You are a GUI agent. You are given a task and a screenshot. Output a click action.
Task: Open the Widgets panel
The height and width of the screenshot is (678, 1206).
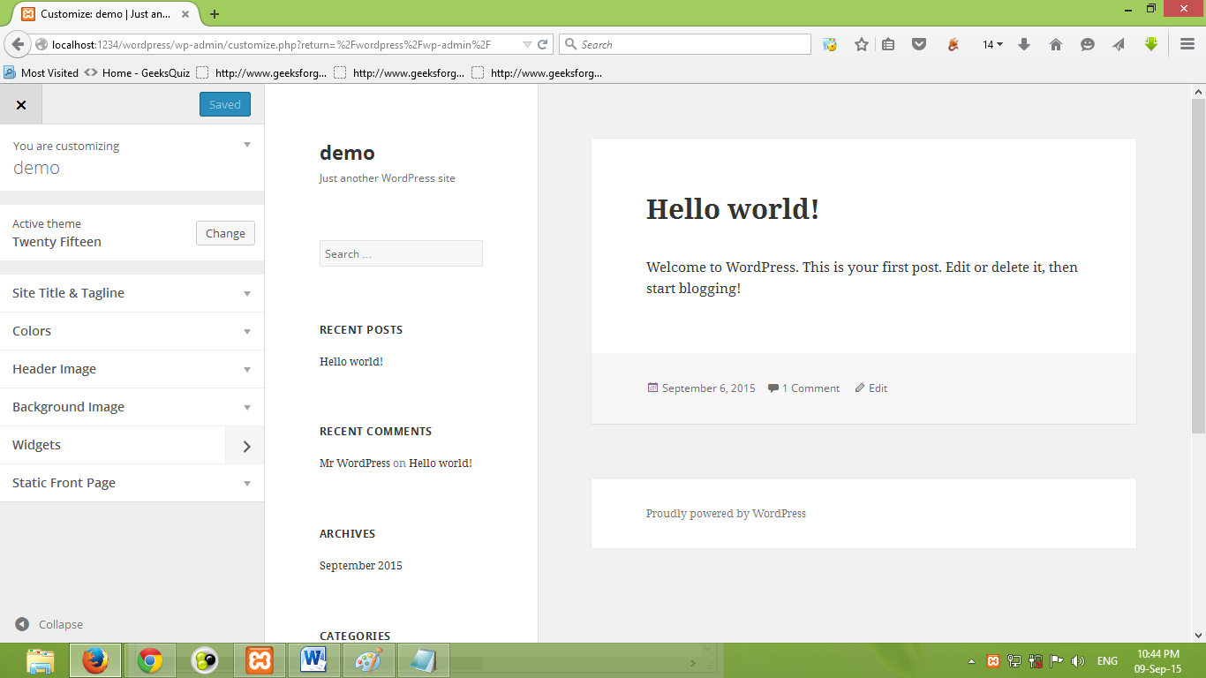(x=132, y=445)
